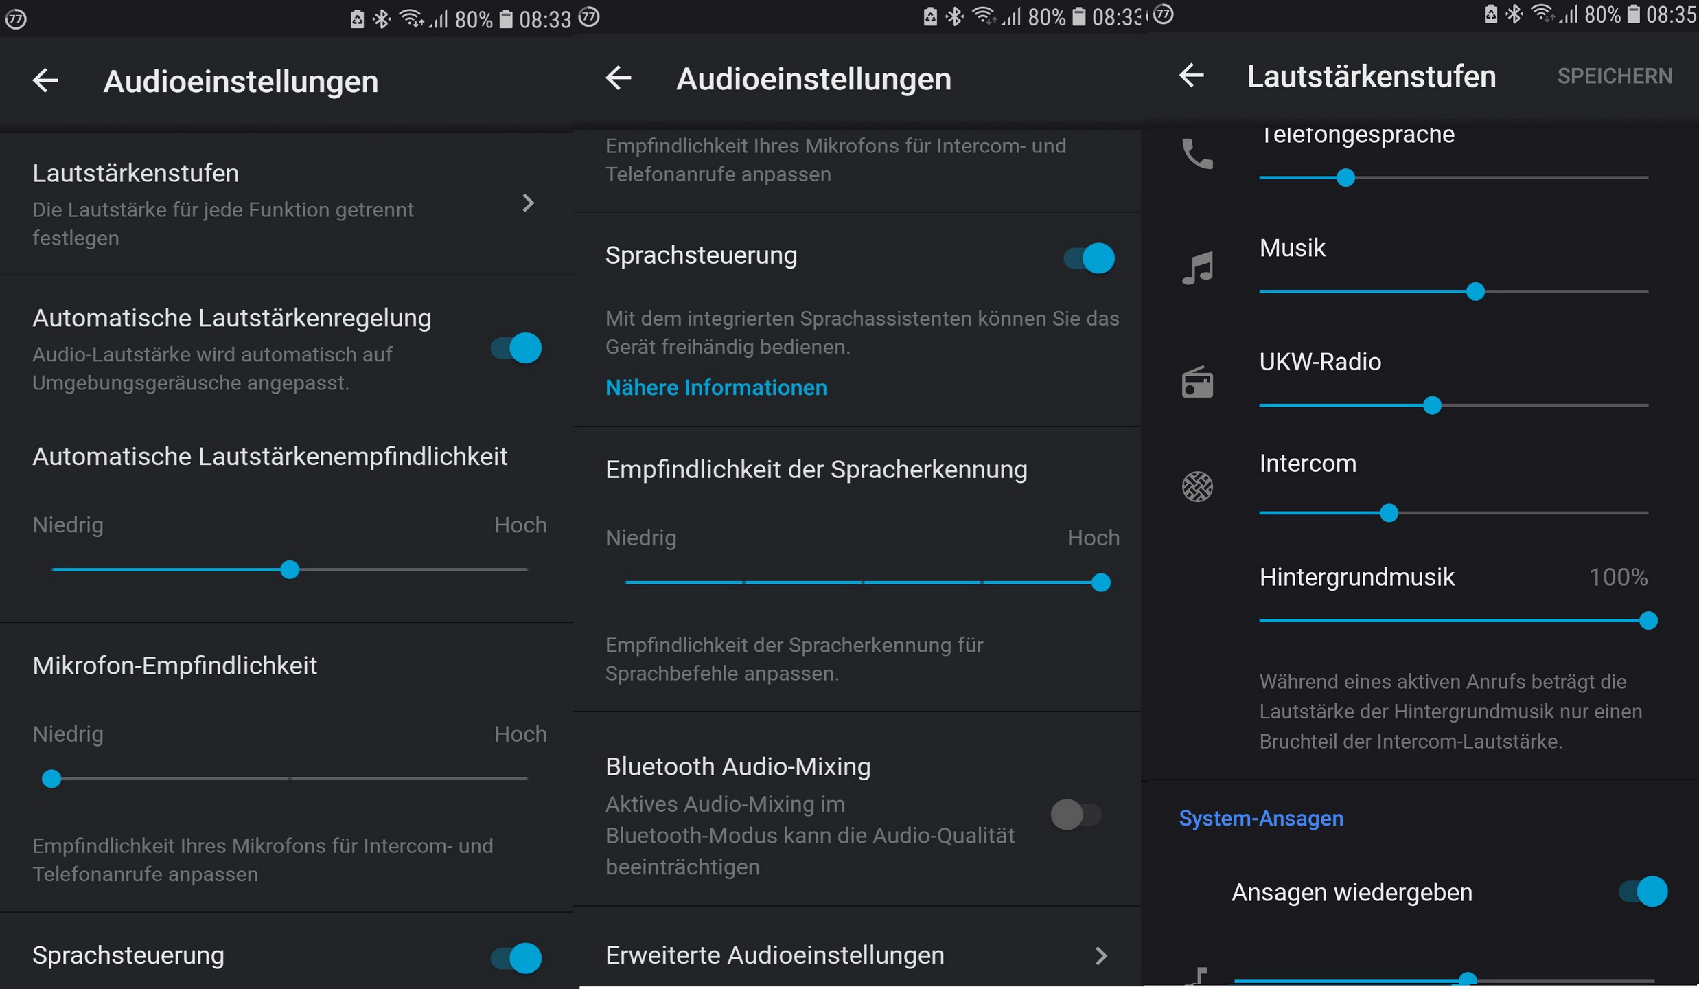Toggle Sprachsteuerung switch in the middle screen
This screenshot has width=1699, height=989.
[x=1089, y=258]
